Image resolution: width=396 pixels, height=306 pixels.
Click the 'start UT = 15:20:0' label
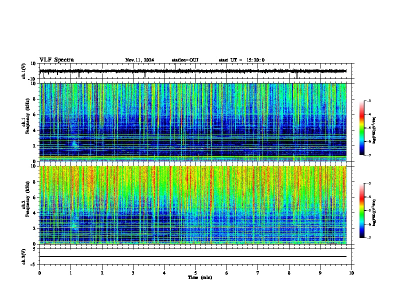point(241,60)
